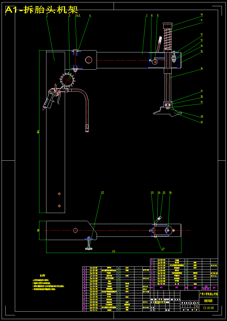
Task: Click callout number 15 on the right
Action: click(202, 51)
